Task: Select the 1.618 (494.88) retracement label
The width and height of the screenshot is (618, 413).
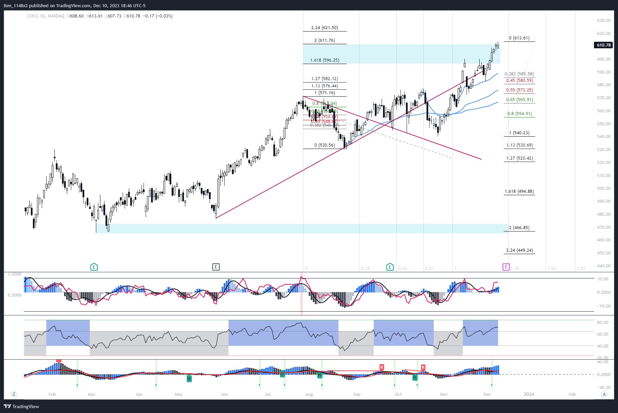Action: coord(519,191)
